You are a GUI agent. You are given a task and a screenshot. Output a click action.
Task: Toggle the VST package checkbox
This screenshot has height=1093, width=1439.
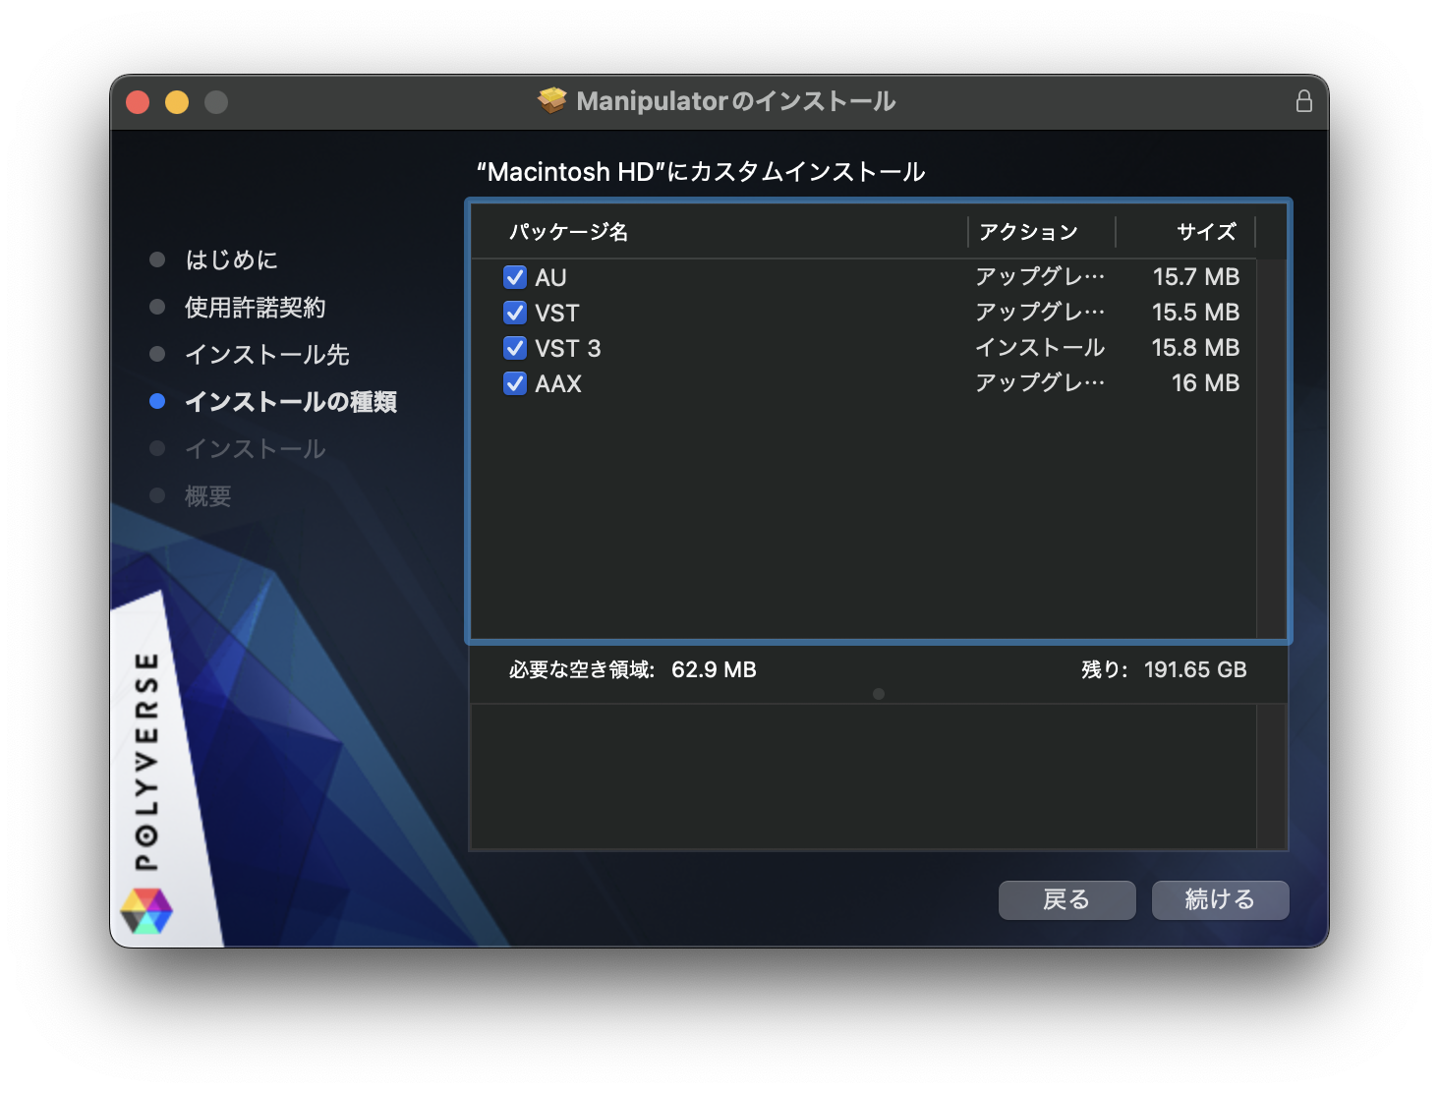515,313
